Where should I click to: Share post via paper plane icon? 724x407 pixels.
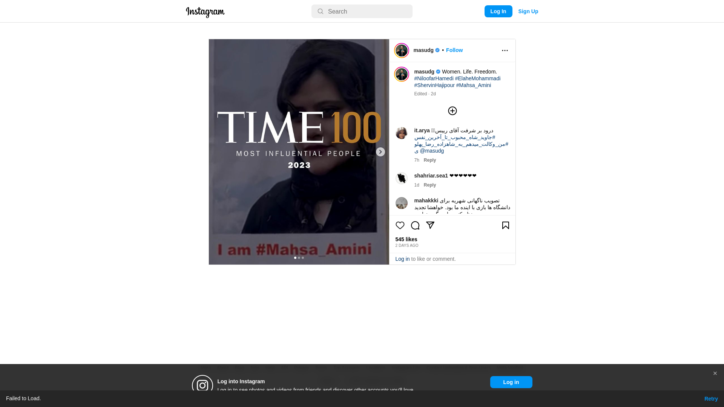pos(430,225)
